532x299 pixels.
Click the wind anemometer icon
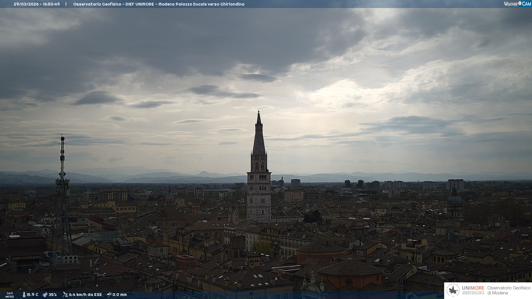(x=65, y=295)
